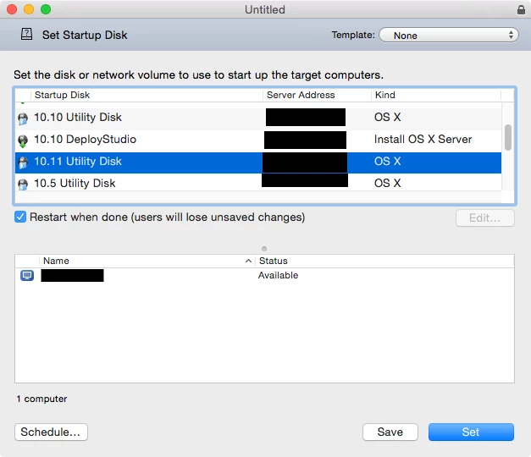This screenshot has height=457, width=531.
Task: Click the Startup Disk column header
Action: [x=147, y=95]
